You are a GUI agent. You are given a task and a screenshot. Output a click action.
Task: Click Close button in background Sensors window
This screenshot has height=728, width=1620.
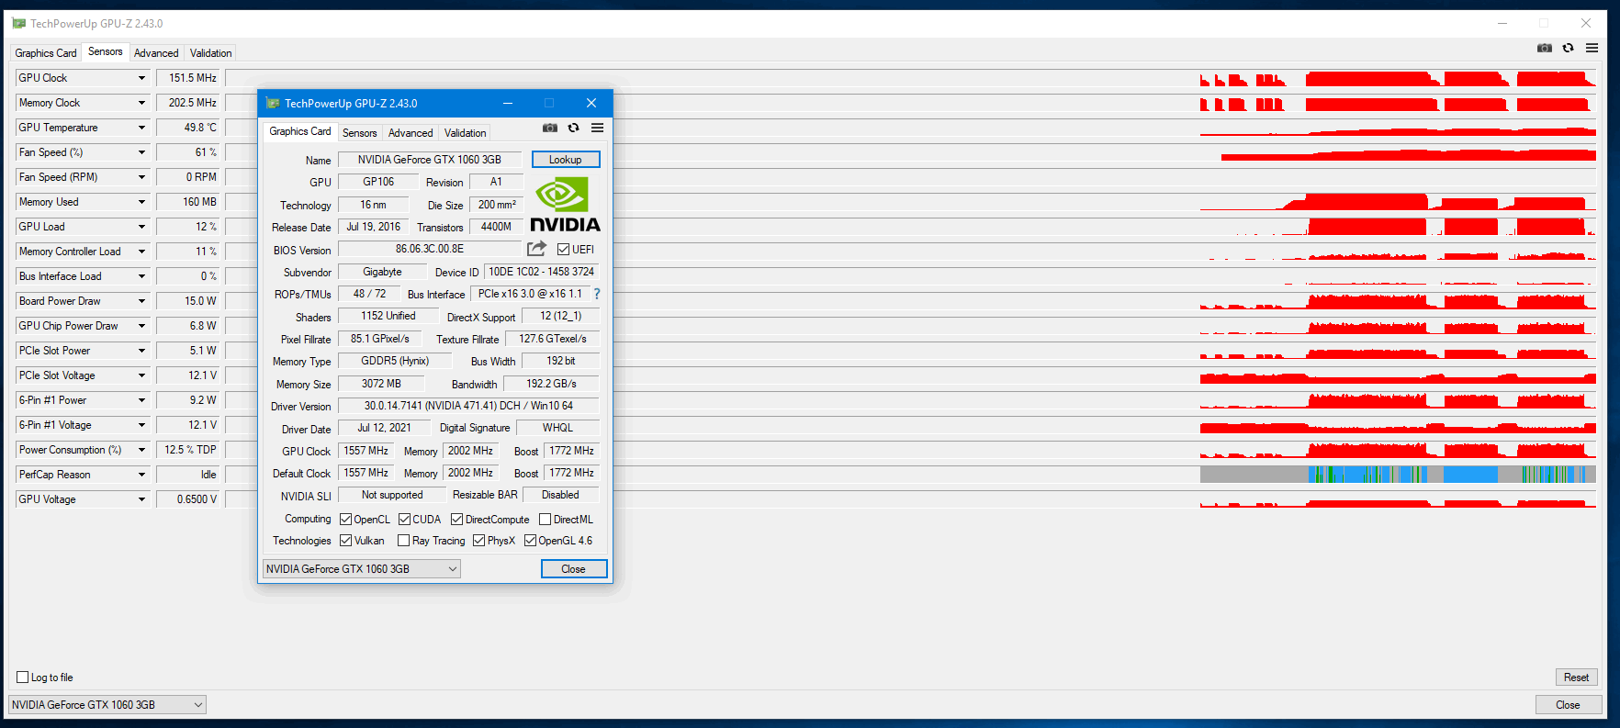1568,705
